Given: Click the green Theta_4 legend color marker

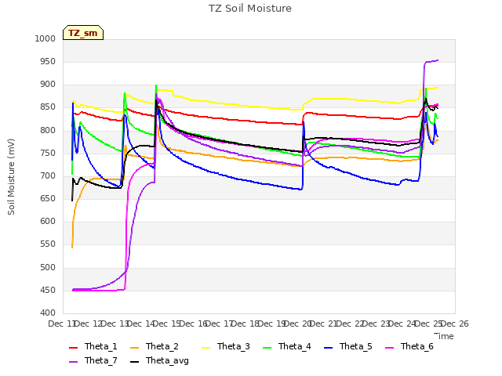Looking at the screenshot, I should [x=267, y=348].
